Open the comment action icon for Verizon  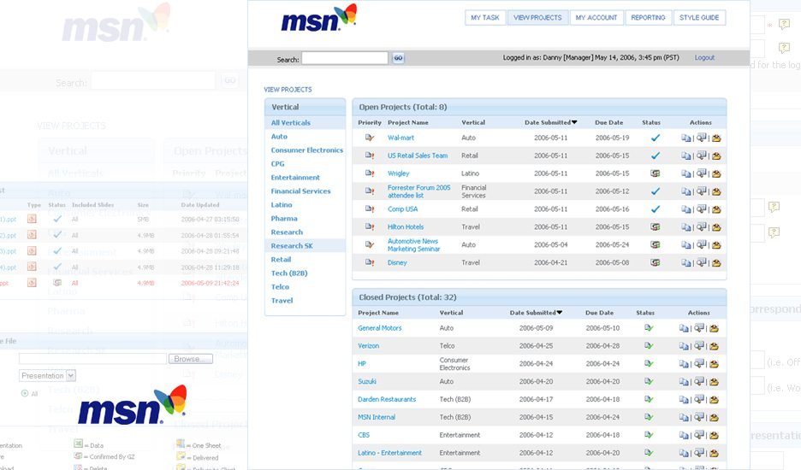[x=699, y=345]
